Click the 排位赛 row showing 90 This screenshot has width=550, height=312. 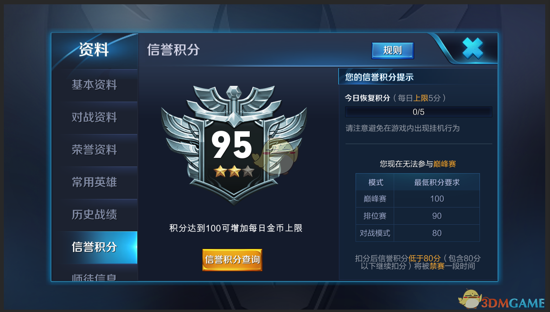pos(418,216)
